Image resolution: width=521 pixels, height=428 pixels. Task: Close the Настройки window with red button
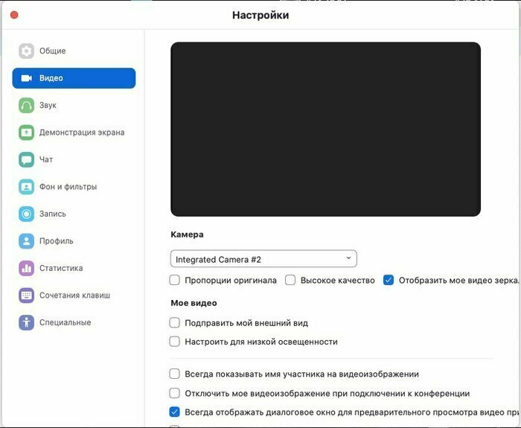tap(14, 15)
